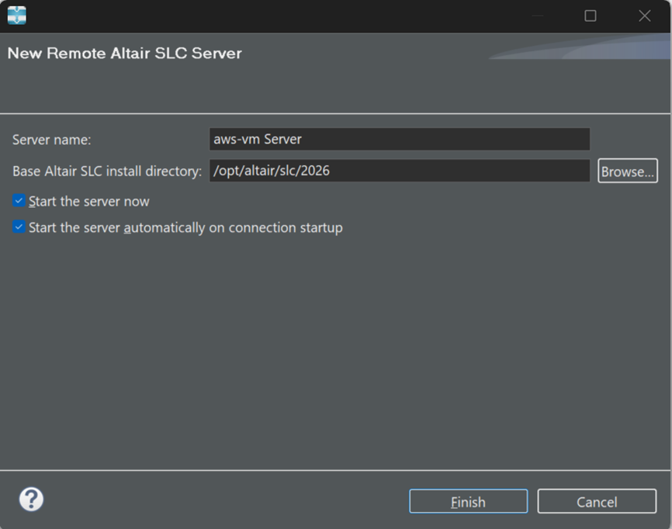Click the Server name input field
This screenshot has height=529, width=672.
click(400, 139)
